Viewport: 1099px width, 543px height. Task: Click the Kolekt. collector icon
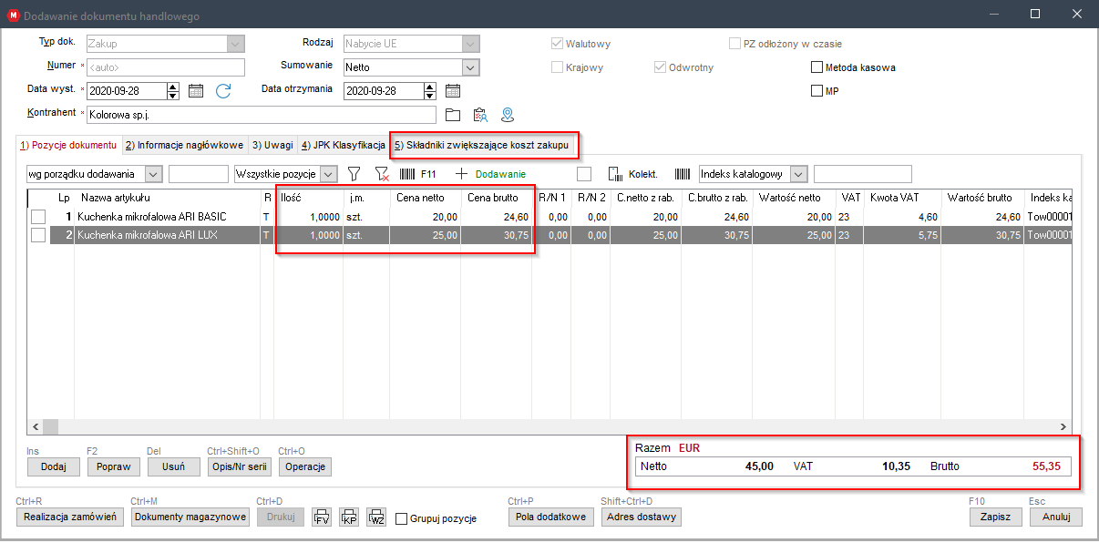pyautogui.click(x=615, y=174)
